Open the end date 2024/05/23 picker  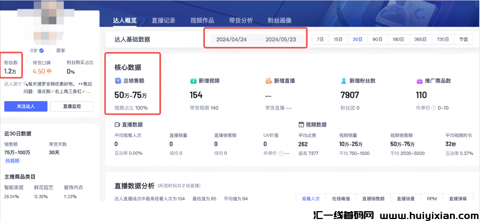281,39
